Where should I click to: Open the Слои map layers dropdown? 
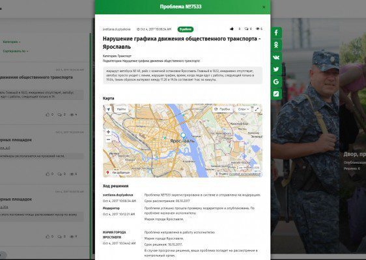pyautogui.click(x=243, y=109)
